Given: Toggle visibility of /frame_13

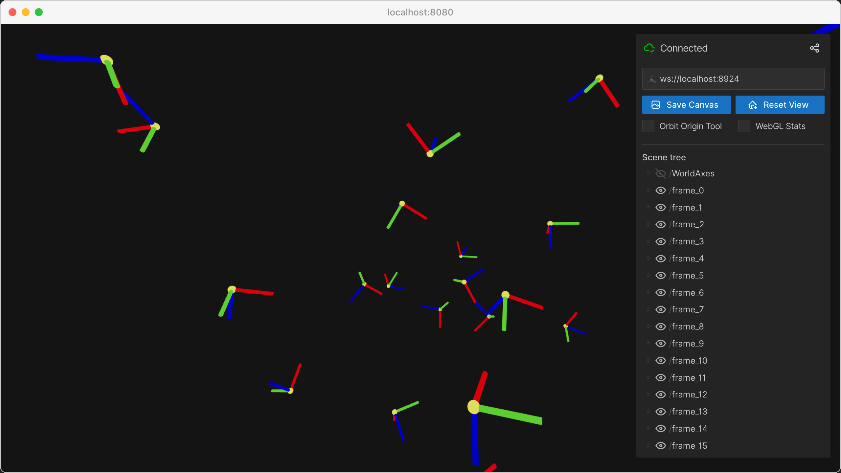Looking at the screenshot, I should point(661,412).
